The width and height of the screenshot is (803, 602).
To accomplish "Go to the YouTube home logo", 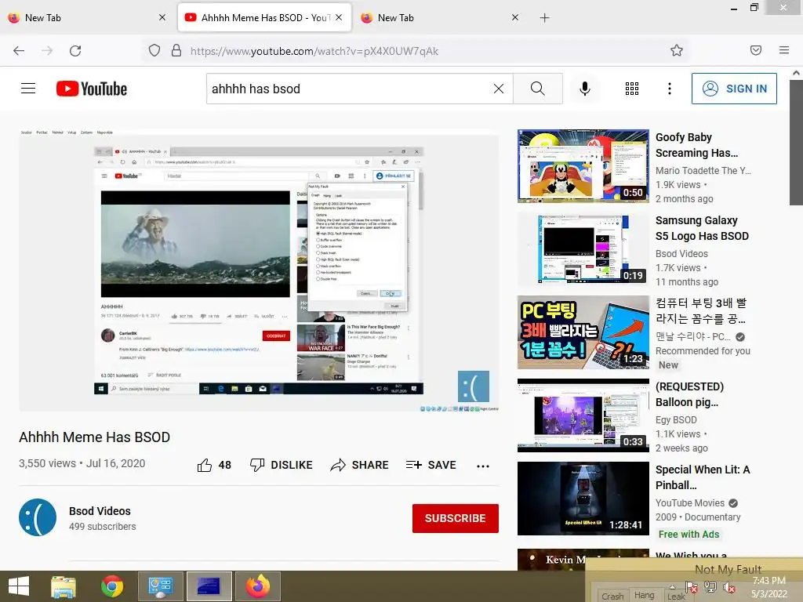I will [x=92, y=89].
